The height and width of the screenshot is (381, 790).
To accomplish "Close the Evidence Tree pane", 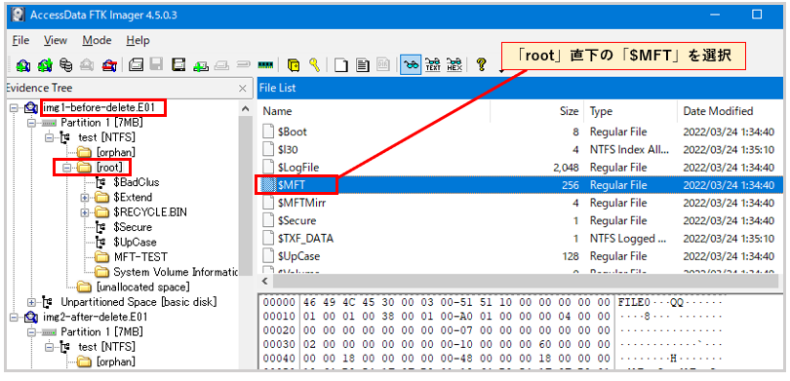I will tap(242, 88).
